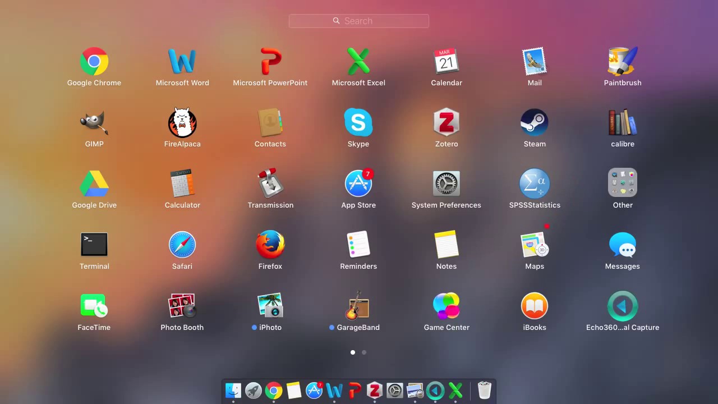718x404 pixels.
Task: Open Echo360 Capture from the Launchpad grid
Action: (623, 306)
